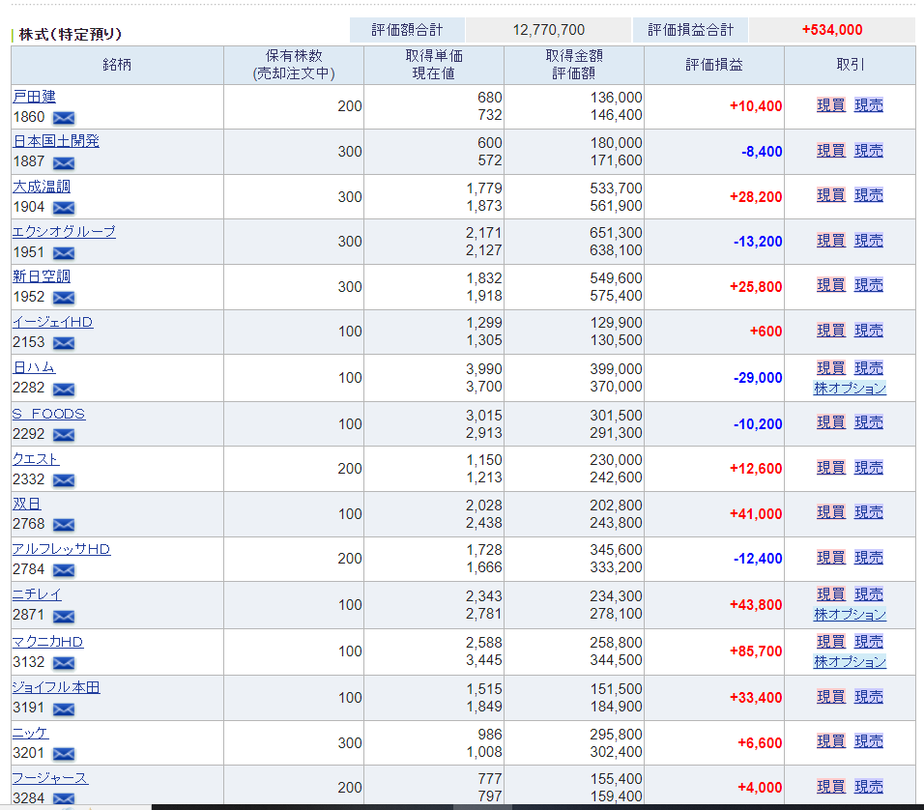Click the mail icon beside code 2871
The image size is (924, 810).
coord(64,617)
